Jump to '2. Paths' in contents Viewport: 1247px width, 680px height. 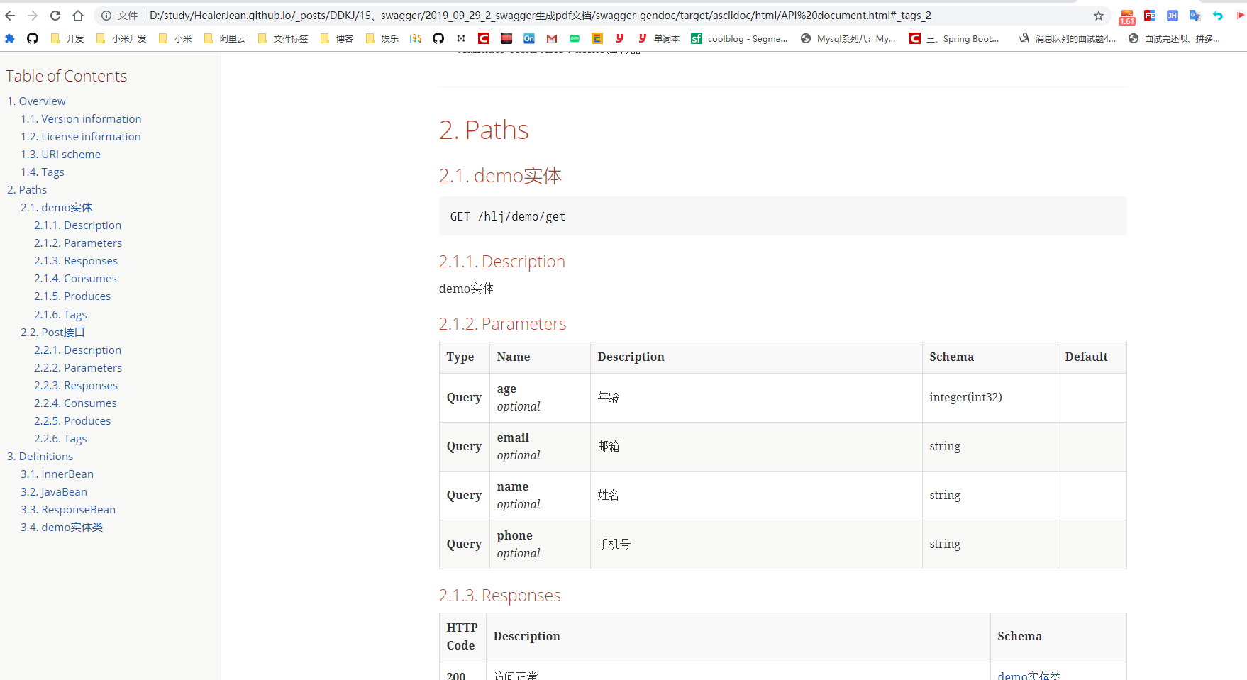click(x=27, y=190)
